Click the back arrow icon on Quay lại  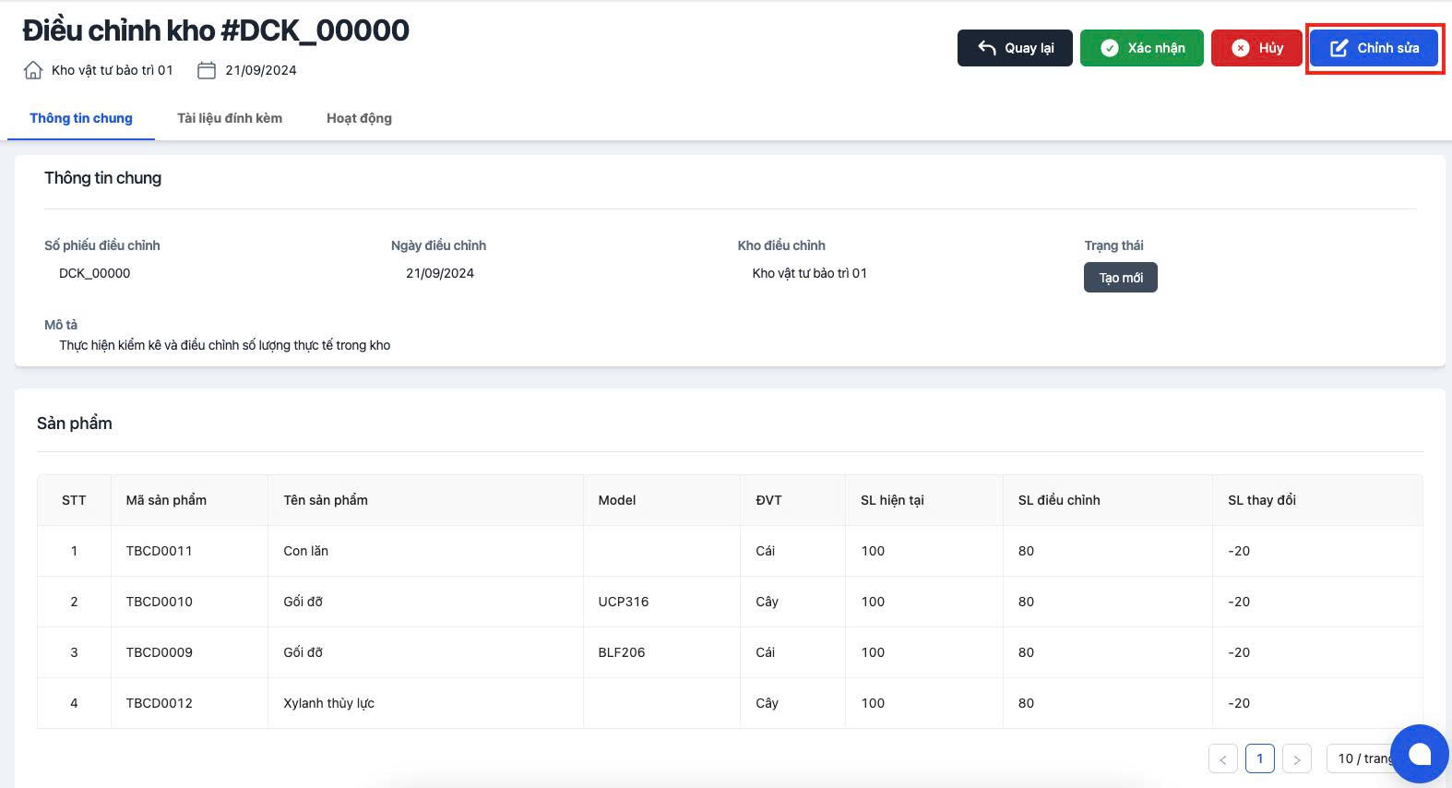(986, 48)
